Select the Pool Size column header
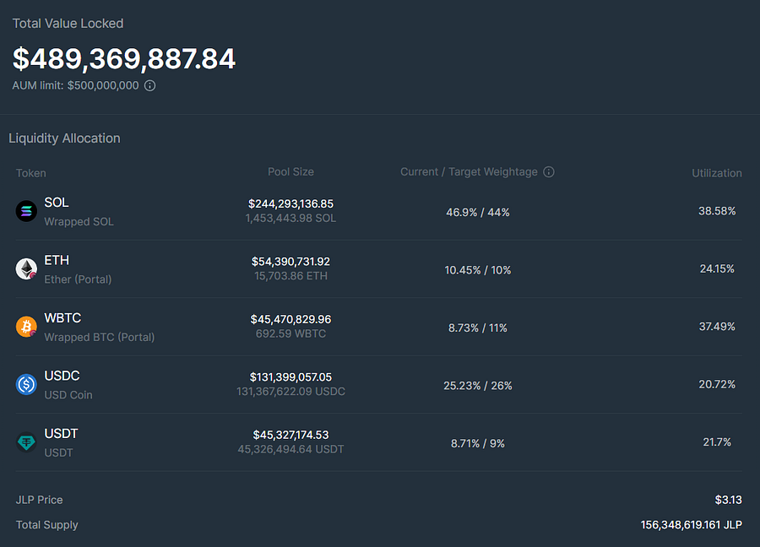Image resolution: width=760 pixels, height=547 pixels. click(x=290, y=171)
